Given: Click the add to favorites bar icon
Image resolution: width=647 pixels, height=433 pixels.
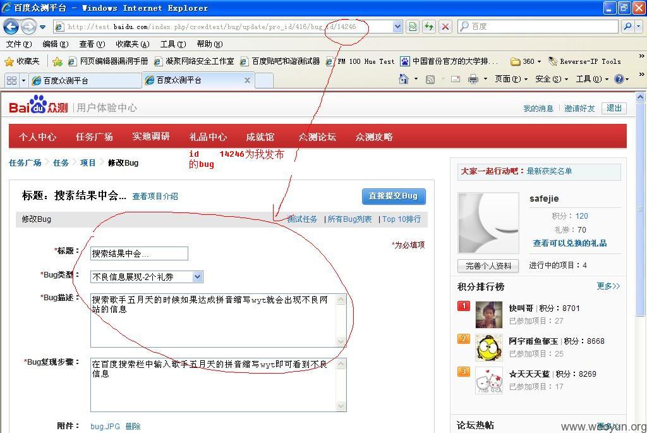Looking at the screenshot, I should tap(57, 61).
